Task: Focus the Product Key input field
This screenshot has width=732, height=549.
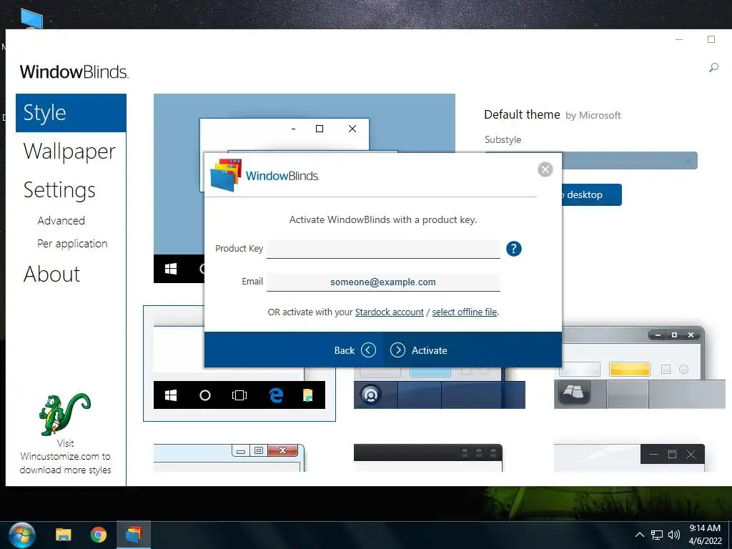Action: click(x=383, y=249)
